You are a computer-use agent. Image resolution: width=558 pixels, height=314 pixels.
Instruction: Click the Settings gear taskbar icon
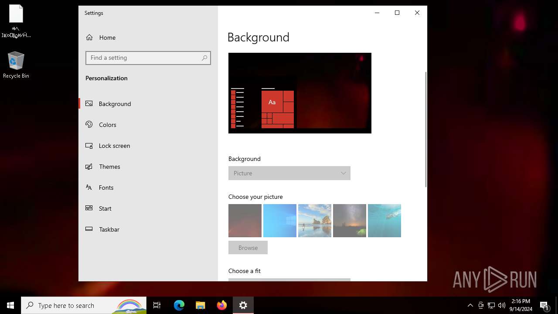(243, 305)
